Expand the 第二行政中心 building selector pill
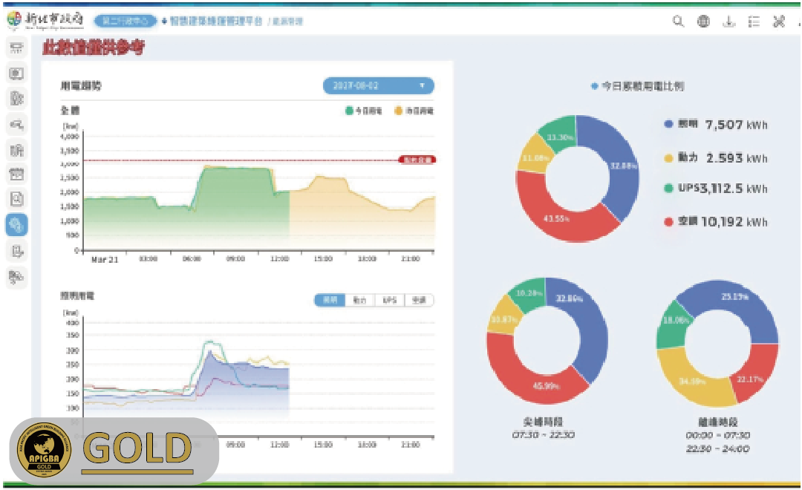Screen dimensions: 802x490 pyautogui.click(x=125, y=22)
